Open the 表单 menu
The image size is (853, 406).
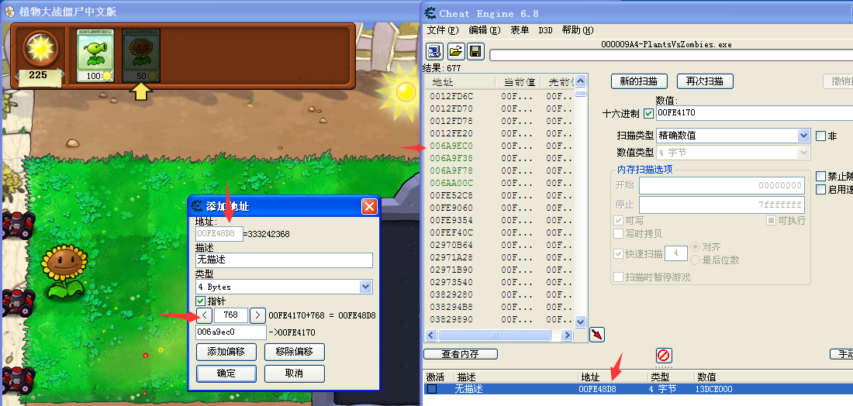[520, 30]
